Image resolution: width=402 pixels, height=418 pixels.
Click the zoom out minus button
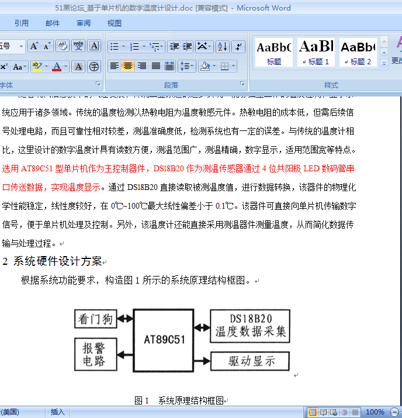pos(394,412)
